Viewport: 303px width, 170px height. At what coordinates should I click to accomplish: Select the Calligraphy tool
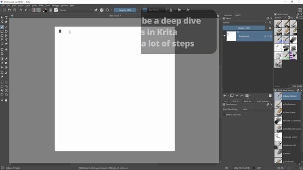pos(6,22)
